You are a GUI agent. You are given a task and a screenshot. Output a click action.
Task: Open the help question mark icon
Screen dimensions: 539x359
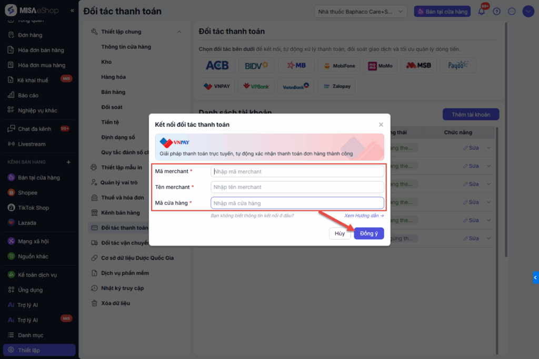497,12
